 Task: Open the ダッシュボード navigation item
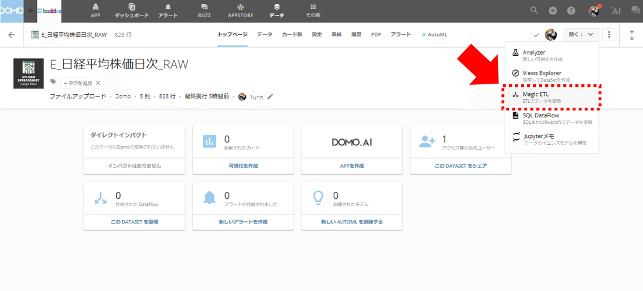point(132,11)
